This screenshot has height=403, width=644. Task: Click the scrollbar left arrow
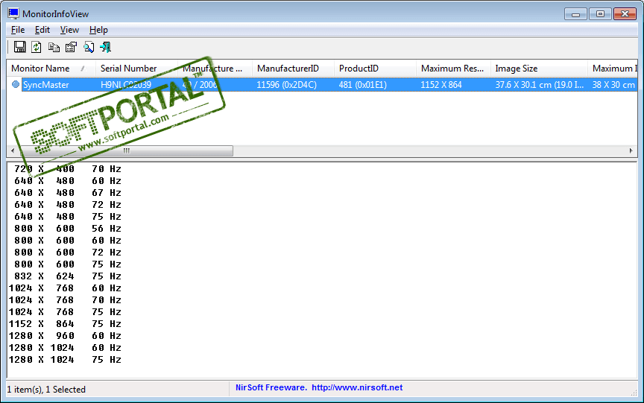click(13, 150)
